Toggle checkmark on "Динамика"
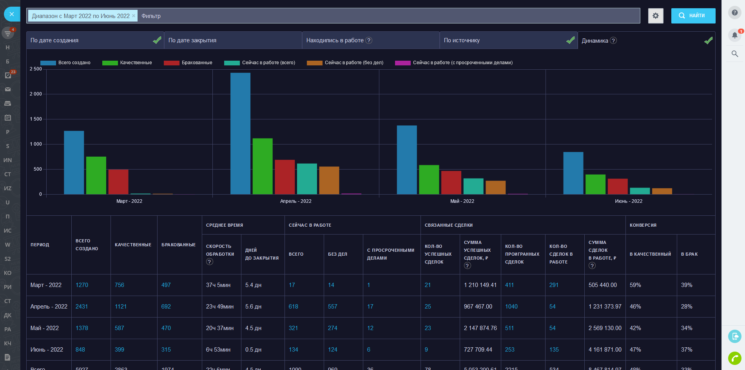 tap(708, 41)
